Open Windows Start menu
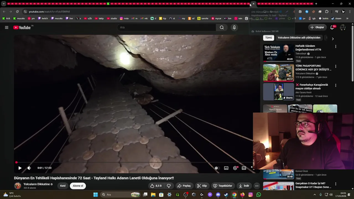The width and height of the screenshot is (354, 199). pos(95,195)
